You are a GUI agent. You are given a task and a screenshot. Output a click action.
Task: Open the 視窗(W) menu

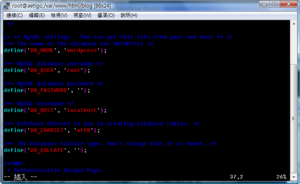point(82,15)
